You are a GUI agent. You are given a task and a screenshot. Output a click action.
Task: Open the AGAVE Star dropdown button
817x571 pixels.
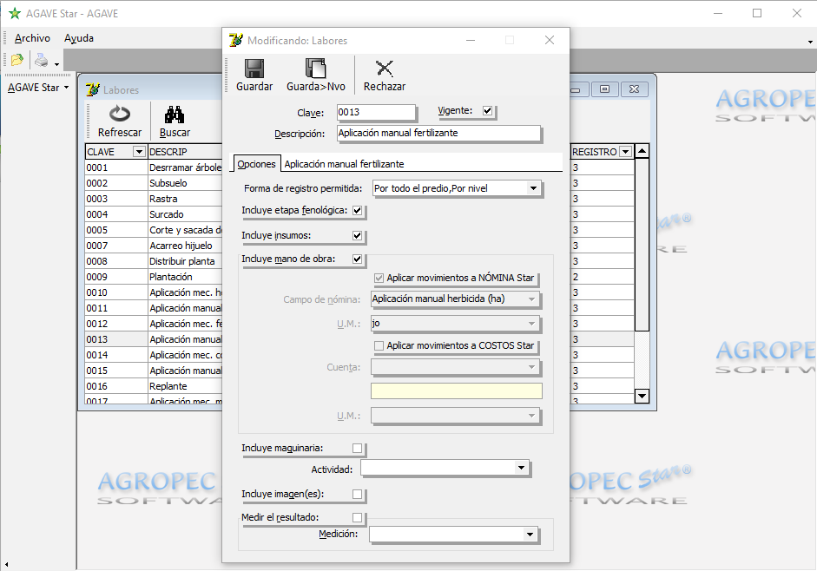(x=38, y=88)
